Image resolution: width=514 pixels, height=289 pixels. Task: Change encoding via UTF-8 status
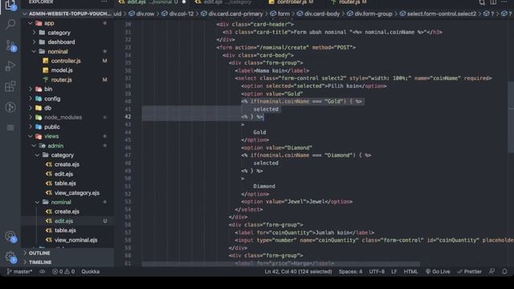point(377,271)
